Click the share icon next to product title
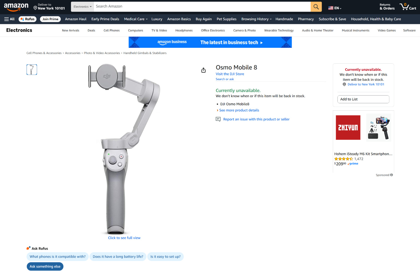Viewport: 420px width, 276px height. 203,70
